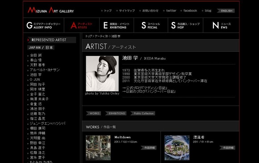Open artist 宮永 愛子 in the sidebar
This screenshot has width=259, height=163.
point(38,158)
